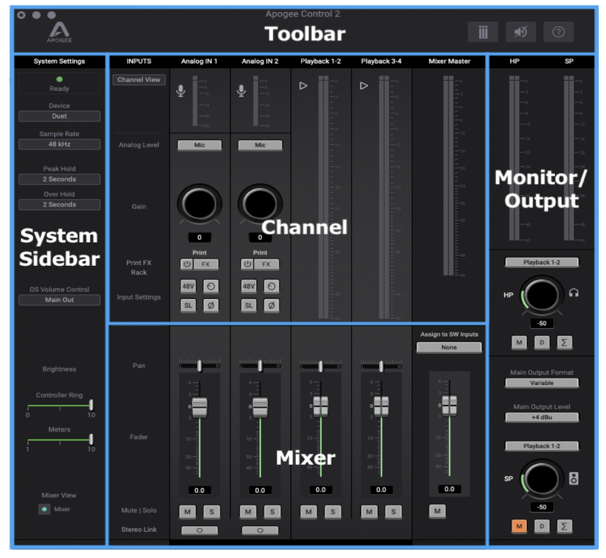Enable 48V phantom power on Analog IN 1
This screenshot has width=606, height=558.
pyautogui.click(x=188, y=286)
